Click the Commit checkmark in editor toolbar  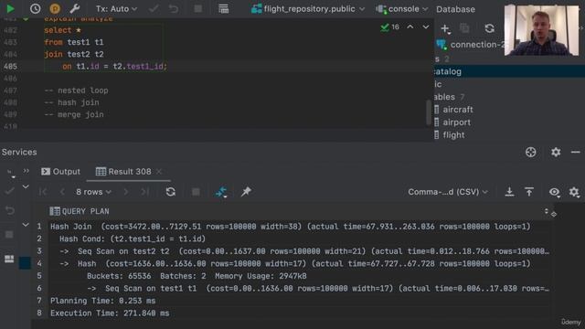tap(154, 8)
